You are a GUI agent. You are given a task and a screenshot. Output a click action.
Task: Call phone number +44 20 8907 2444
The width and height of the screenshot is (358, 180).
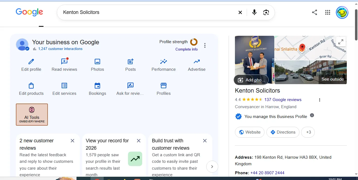pyautogui.click(x=267, y=173)
